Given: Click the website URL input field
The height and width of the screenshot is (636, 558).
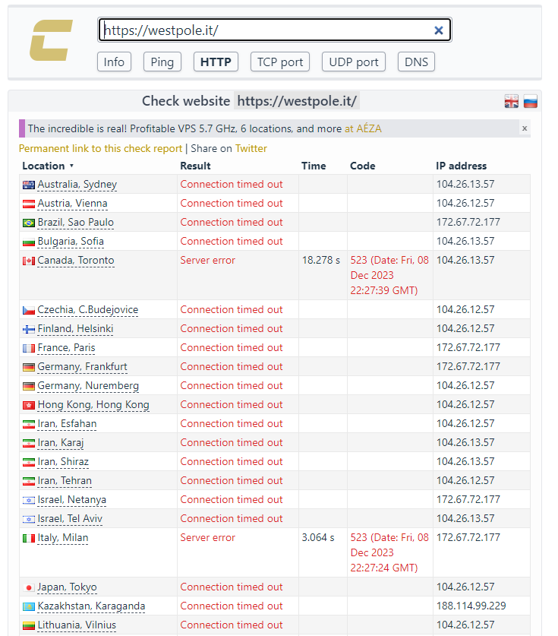Looking at the screenshot, I should (266, 30).
